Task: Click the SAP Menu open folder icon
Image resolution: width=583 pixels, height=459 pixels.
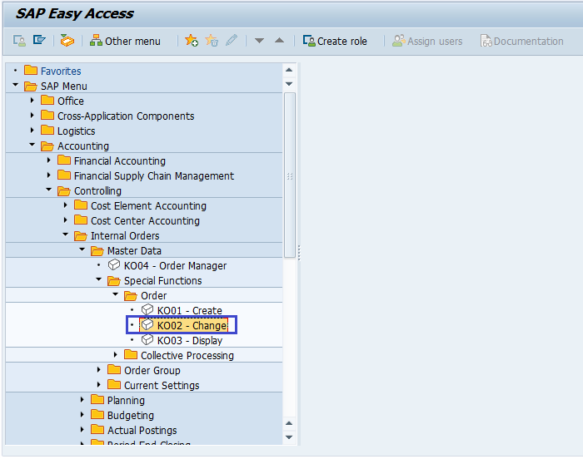Action: (31, 86)
